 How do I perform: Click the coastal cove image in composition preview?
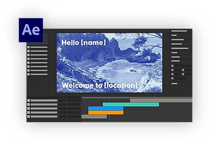[109, 63]
